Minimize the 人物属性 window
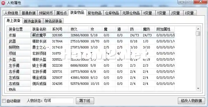The height and width of the screenshot is (107, 208). point(182,2)
